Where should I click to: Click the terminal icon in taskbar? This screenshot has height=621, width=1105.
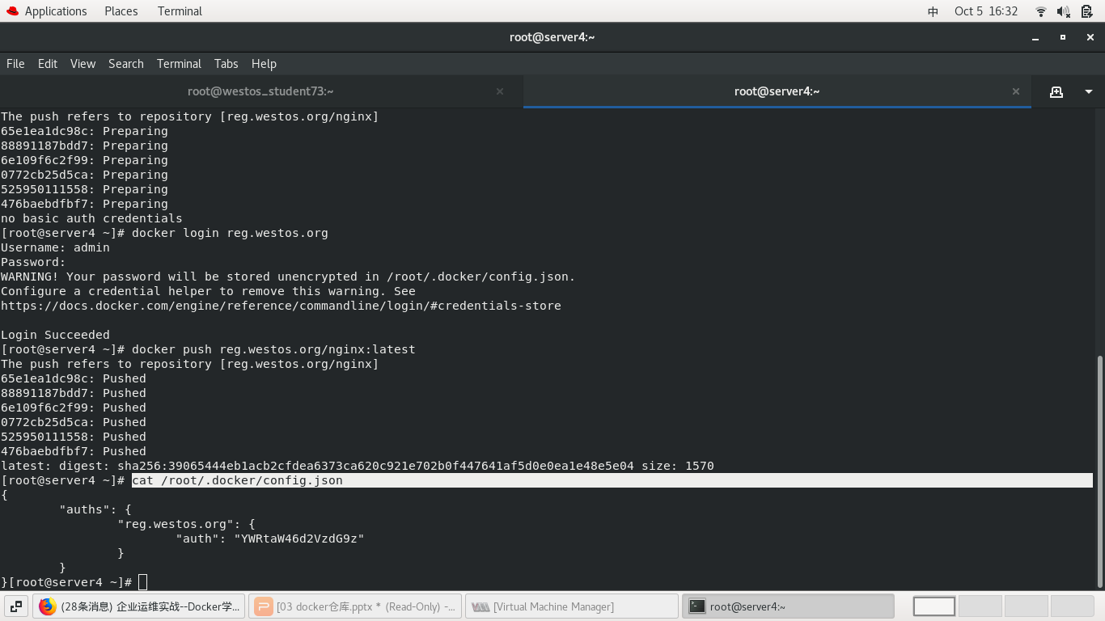(x=697, y=606)
